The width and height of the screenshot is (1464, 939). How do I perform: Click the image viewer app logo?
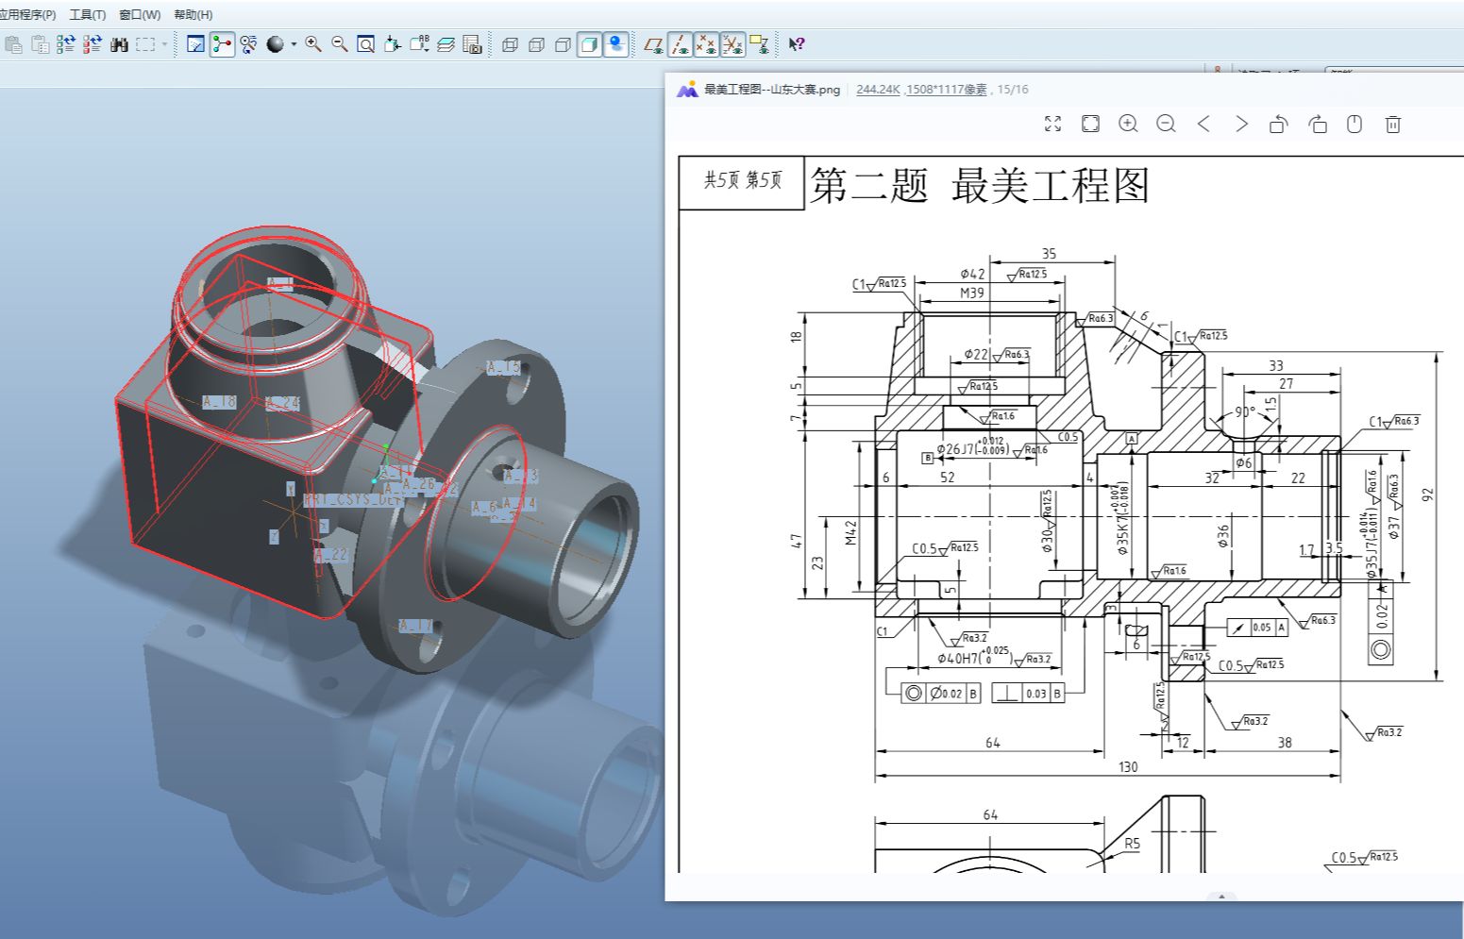click(687, 90)
